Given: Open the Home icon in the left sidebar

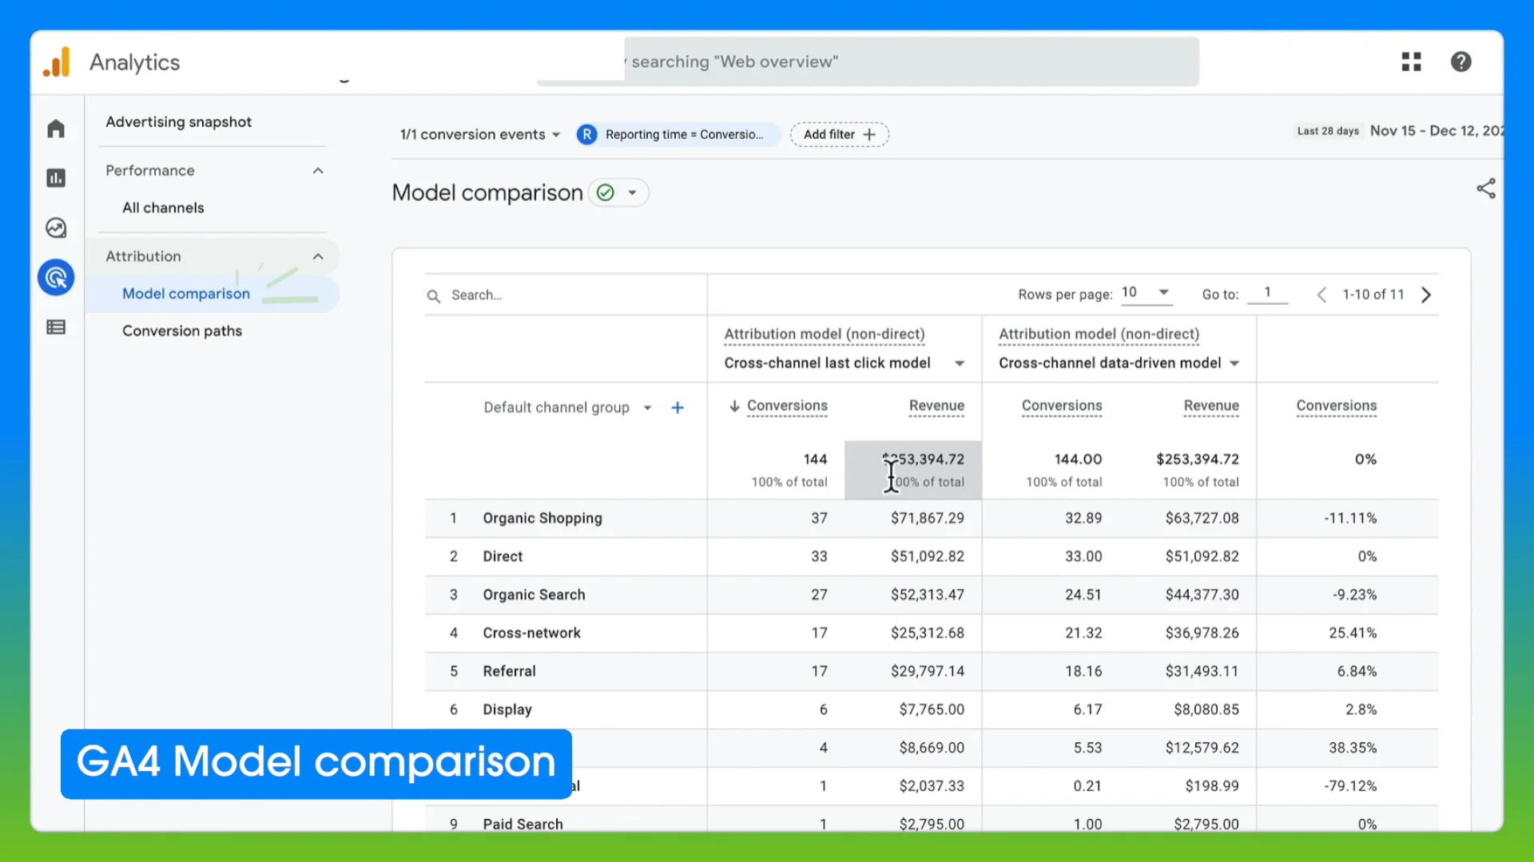Looking at the screenshot, I should [x=56, y=128].
